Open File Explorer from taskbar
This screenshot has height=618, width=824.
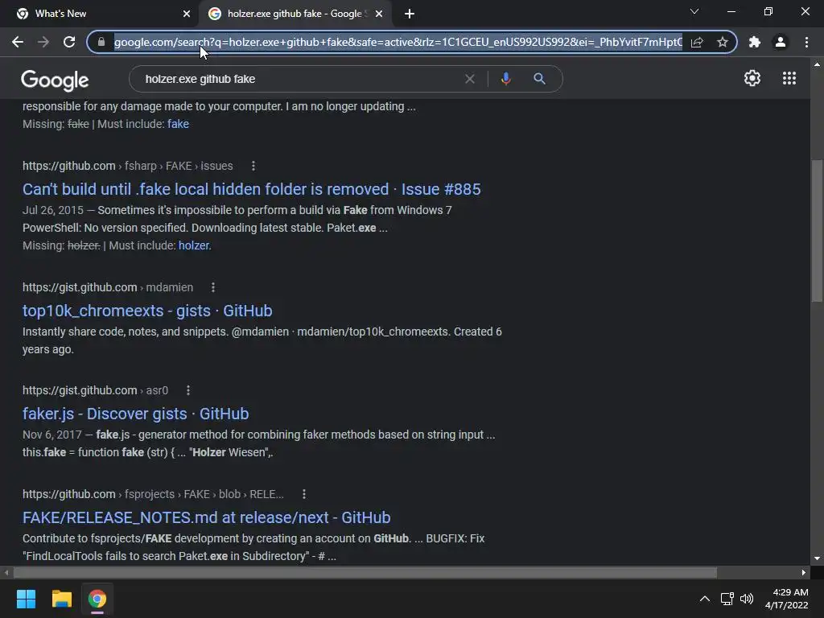click(x=61, y=599)
